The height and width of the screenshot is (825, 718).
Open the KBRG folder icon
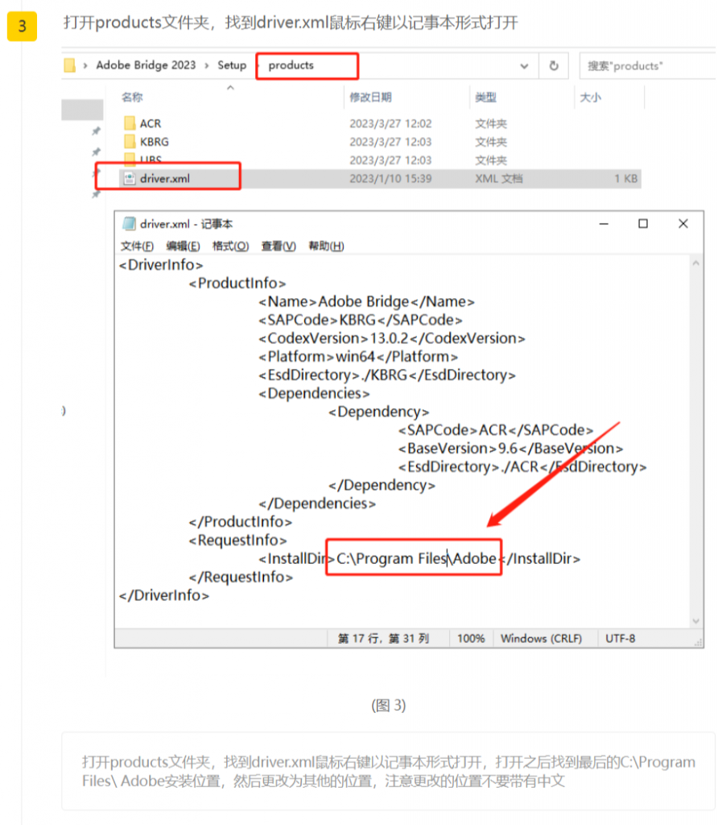coord(130,142)
